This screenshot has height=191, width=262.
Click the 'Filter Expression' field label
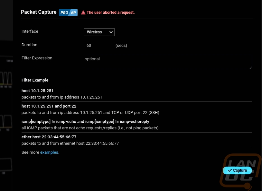tap(37, 58)
